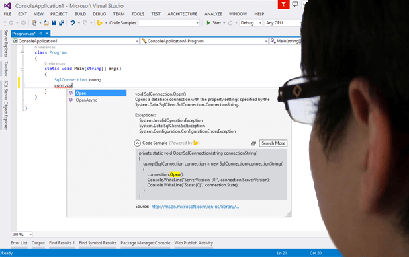Switch to the Output tab
This screenshot has width=409, height=257.
pos(38,243)
